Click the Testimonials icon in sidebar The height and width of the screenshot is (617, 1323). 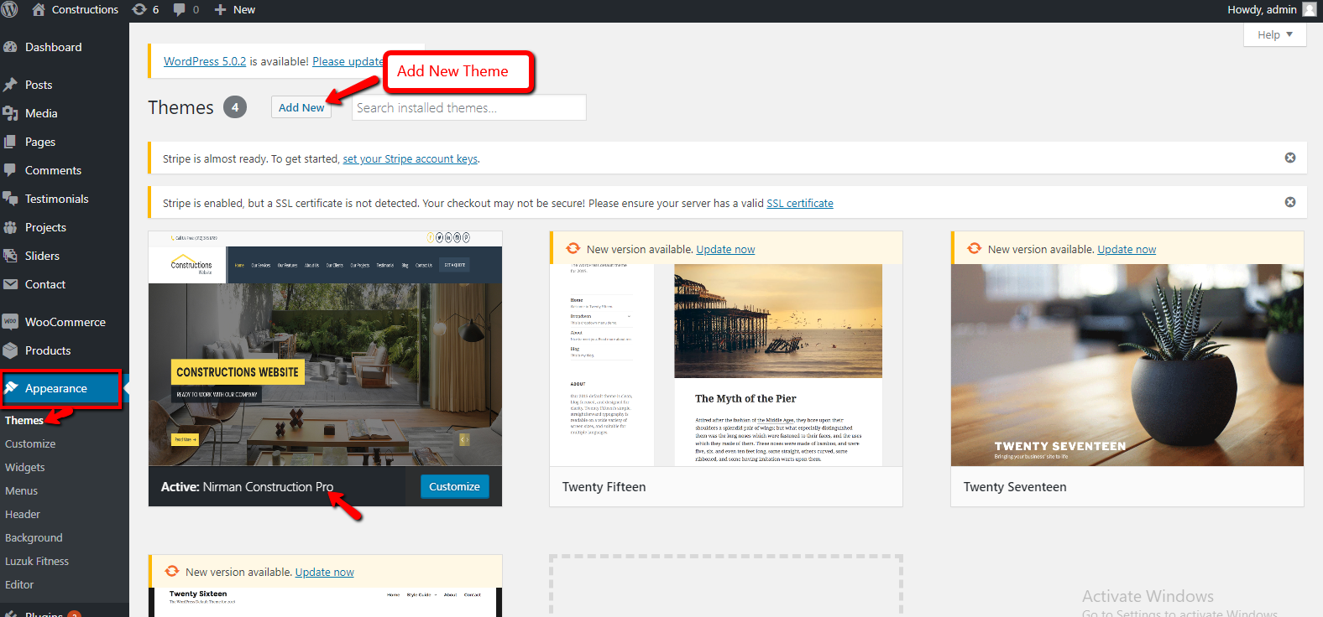point(10,199)
